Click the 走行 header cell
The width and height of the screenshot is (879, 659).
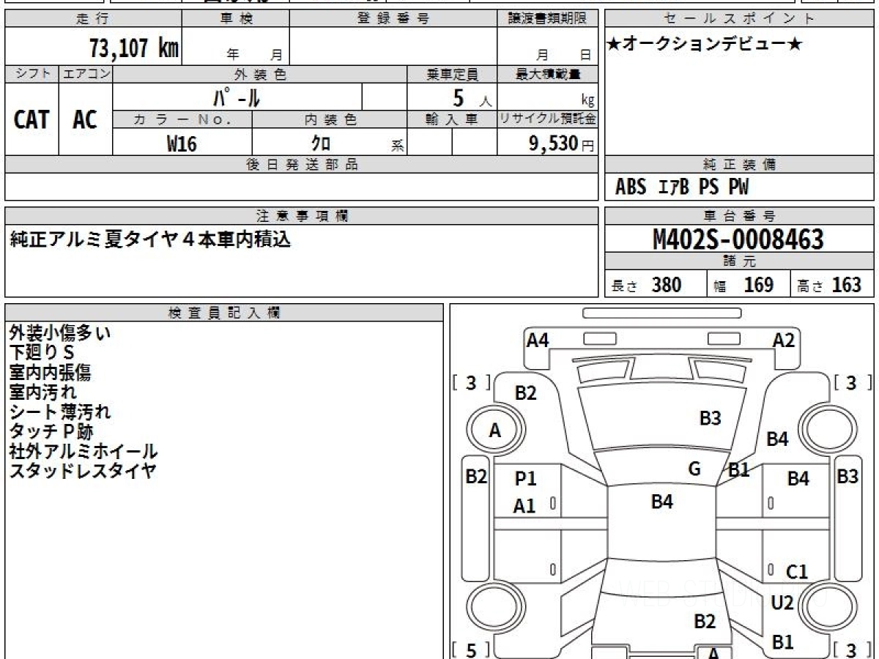[x=93, y=19]
